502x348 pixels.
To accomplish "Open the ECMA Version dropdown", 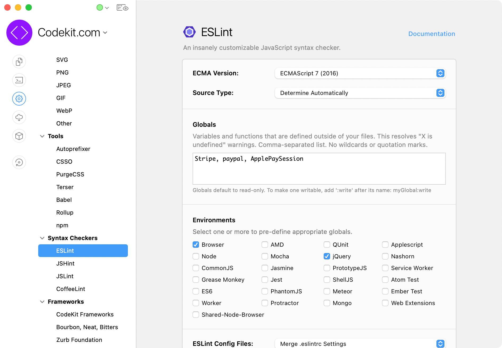I will (x=360, y=73).
